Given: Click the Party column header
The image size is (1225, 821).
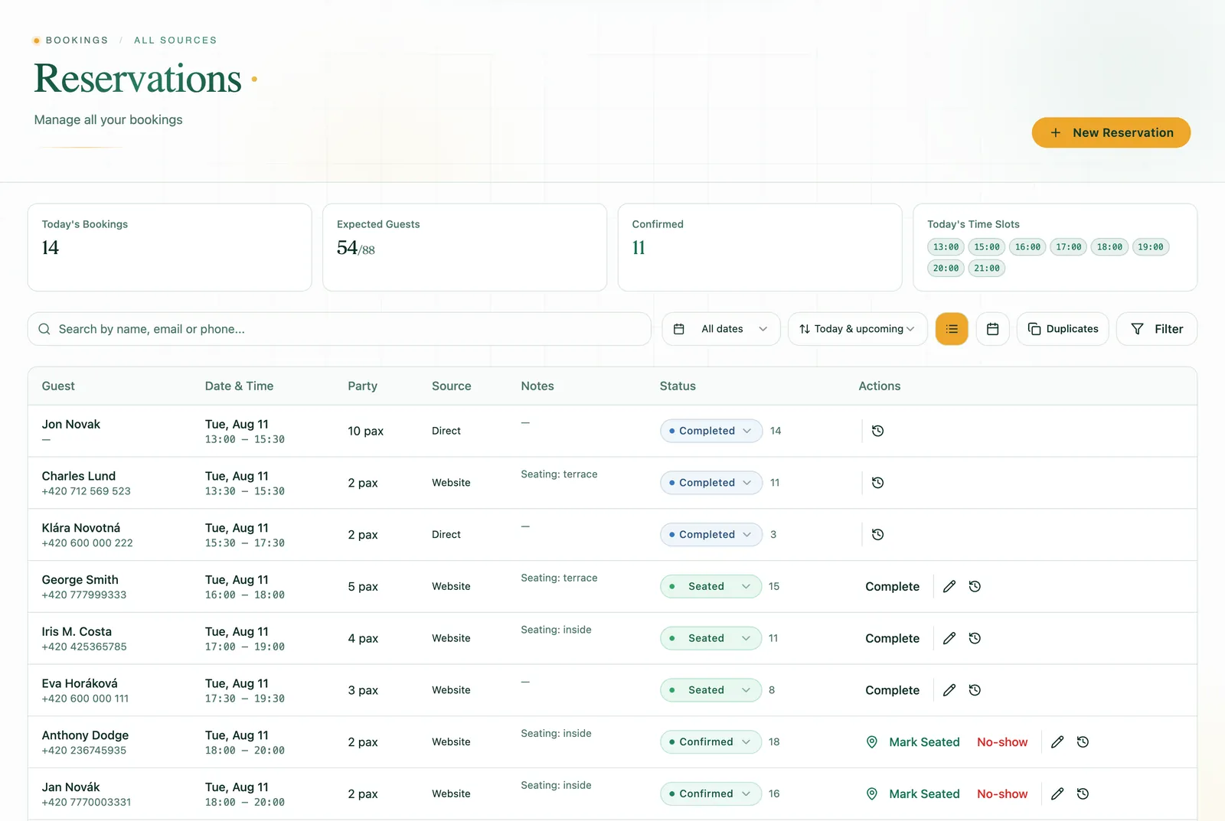Looking at the screenshot, I should tap(362, 386).
